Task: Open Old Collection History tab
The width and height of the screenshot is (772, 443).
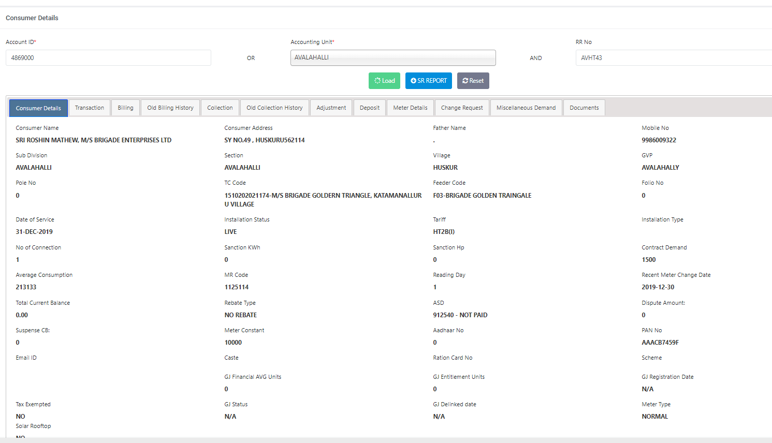Action: [274, 108]
